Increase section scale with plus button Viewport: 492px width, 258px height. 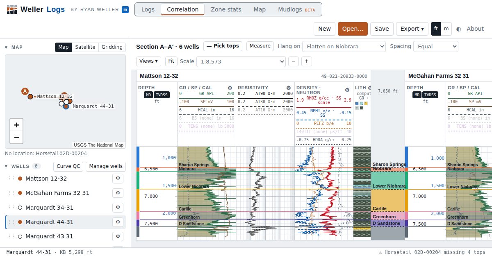(307, 61)
